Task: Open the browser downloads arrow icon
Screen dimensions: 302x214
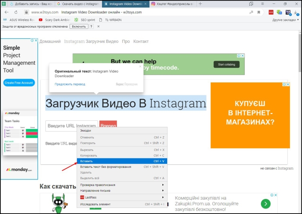Action: tap(296, 13)
